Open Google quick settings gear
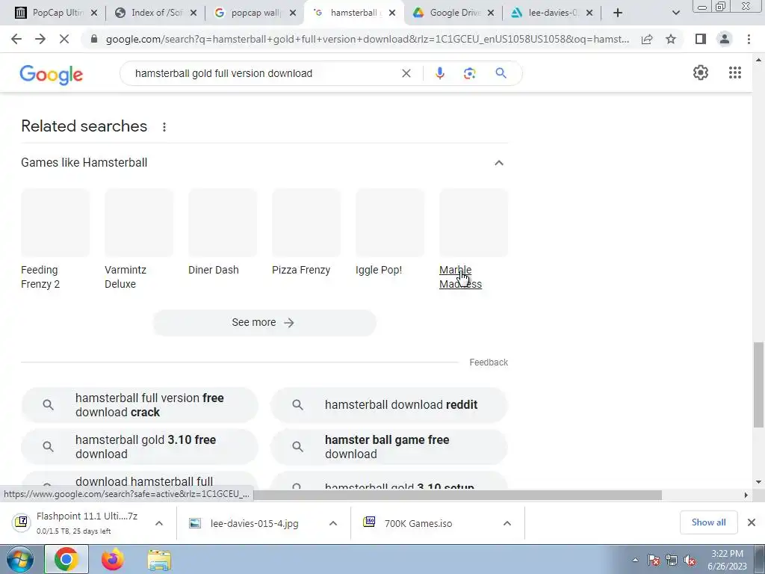 click(x=701, y=72)
